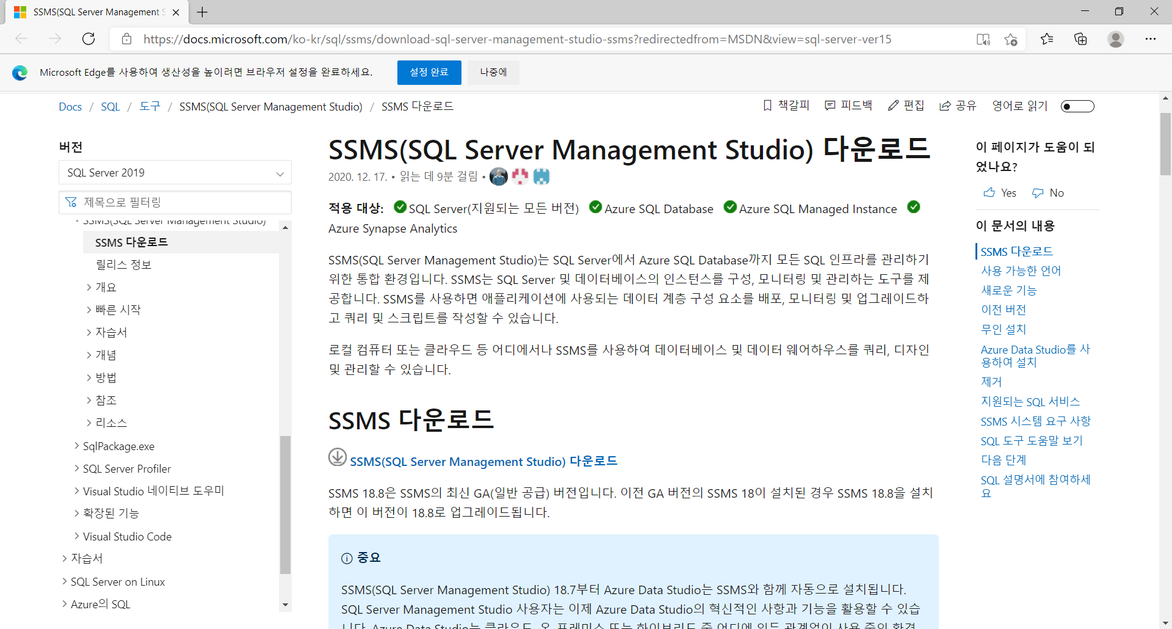Click the user profile avatar icon

pos(1116,39)
